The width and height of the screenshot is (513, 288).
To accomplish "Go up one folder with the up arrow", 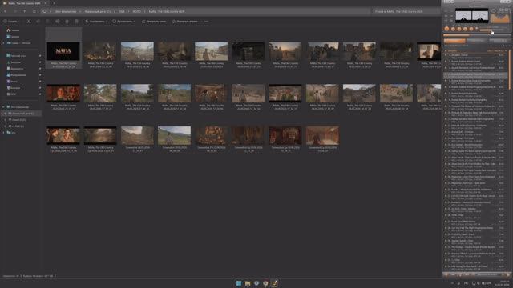I will (25, 11).
